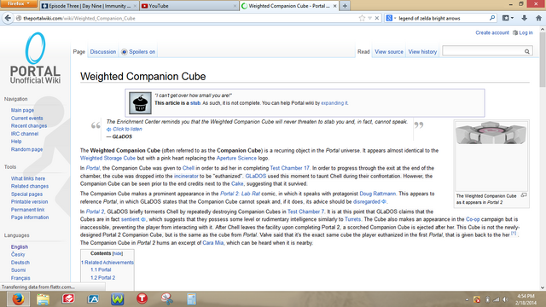Jump to 1 Related Achievements section
This screenshot has width=546, height=307.
[x=107, y=263]
